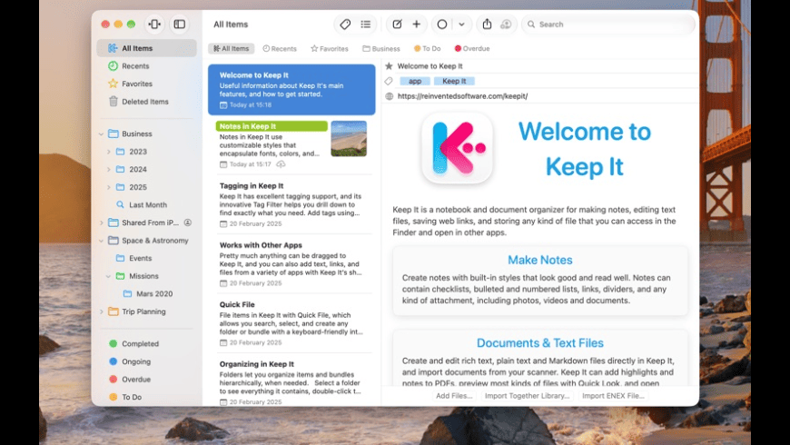The height and width of the screenshot is (445, 790).
Task: Collapse the Space & Astronomy folder chevron
Action: [102, 241]
